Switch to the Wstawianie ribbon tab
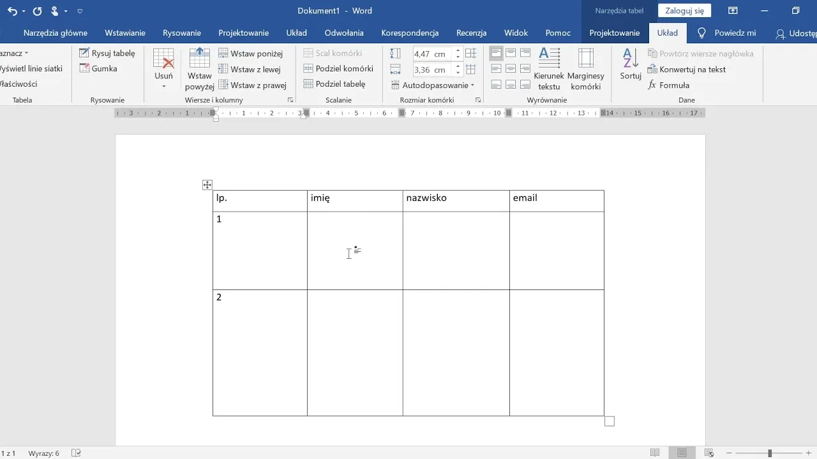The width and height of the screenshot is (817, 459). (125, 33)
